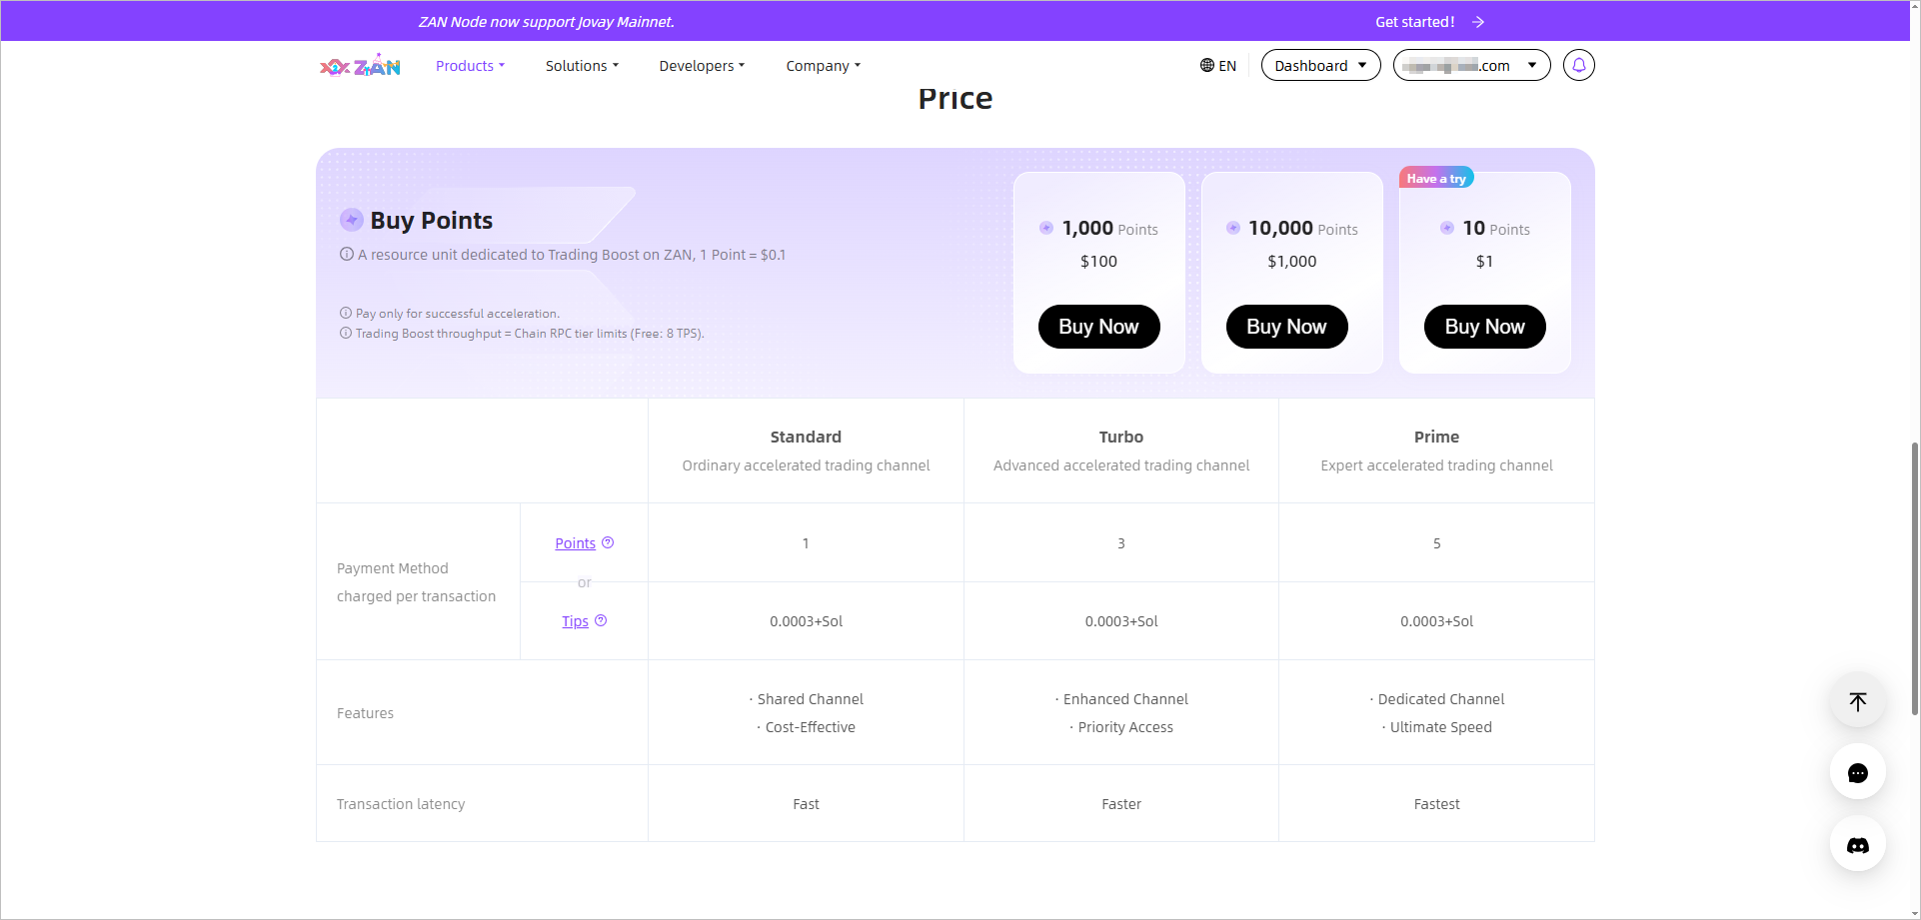Screen dimensions: 1921x920
Task: Buy Now for 10,000 Points
Action: pyautogui.click(x=1286, y=327)
